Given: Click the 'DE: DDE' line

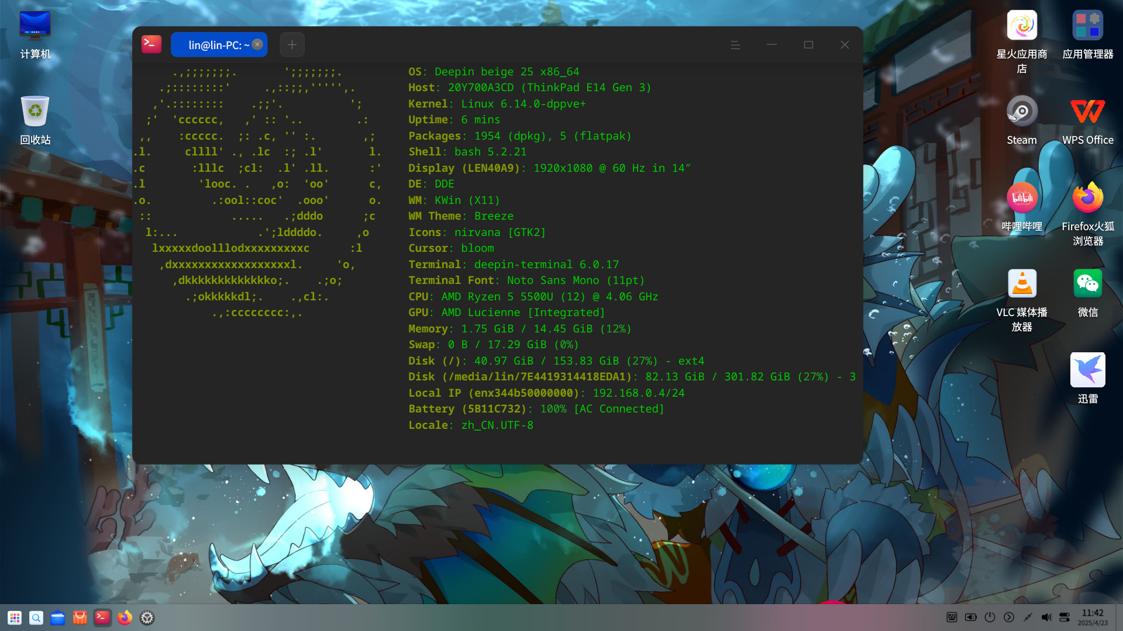Looking at the screenshot, I should 431,184.
